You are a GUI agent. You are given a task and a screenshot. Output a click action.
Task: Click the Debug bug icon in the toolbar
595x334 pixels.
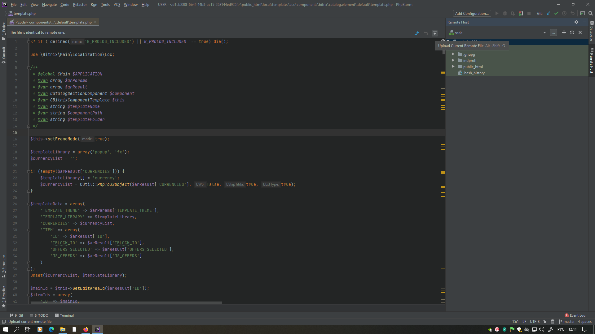[x=505, y=13]
